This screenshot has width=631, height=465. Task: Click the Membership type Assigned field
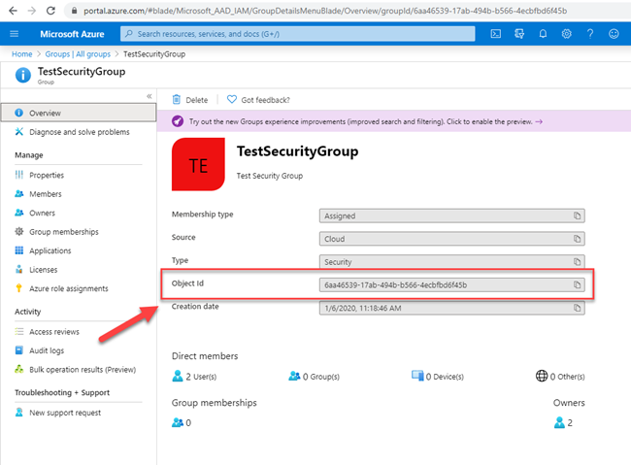click(451, 216)
